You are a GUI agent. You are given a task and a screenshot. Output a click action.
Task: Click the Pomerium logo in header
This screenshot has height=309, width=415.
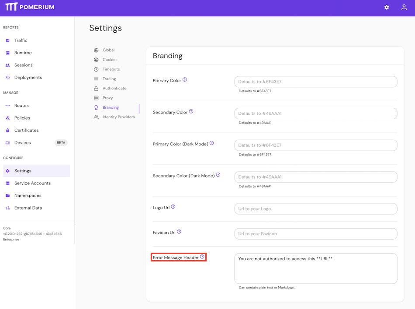[x=30, y=7]
